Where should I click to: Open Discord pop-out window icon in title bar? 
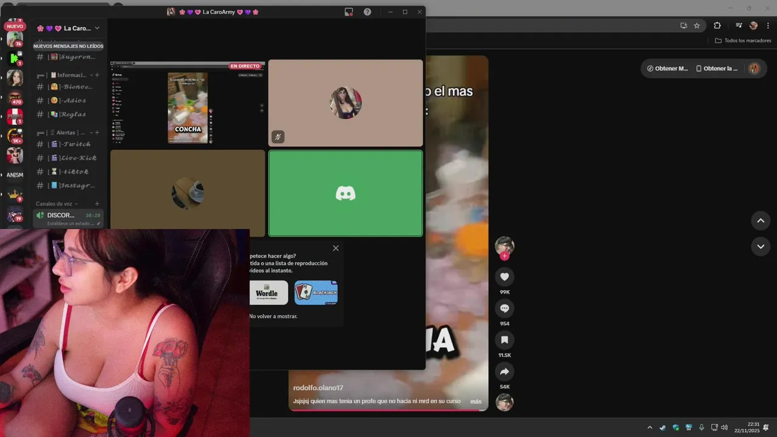(348, 12)
